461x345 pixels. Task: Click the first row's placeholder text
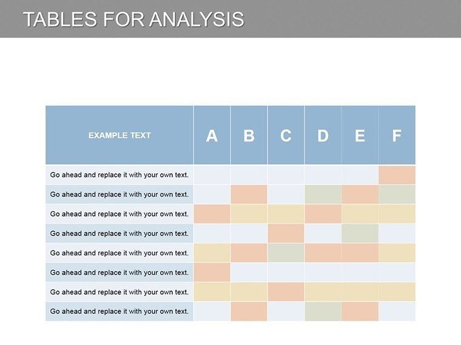119,175
